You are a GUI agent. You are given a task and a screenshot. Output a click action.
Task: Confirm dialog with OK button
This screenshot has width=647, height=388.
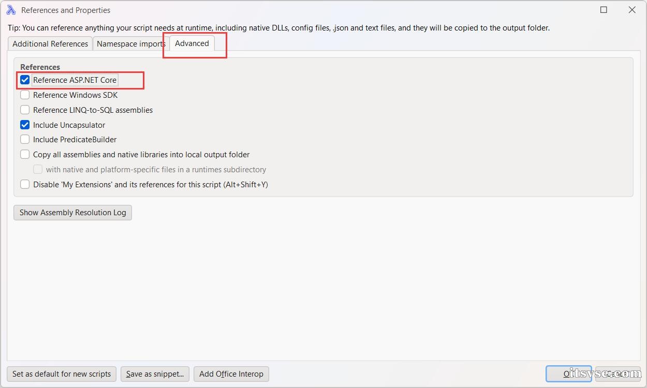pos(569,374)
